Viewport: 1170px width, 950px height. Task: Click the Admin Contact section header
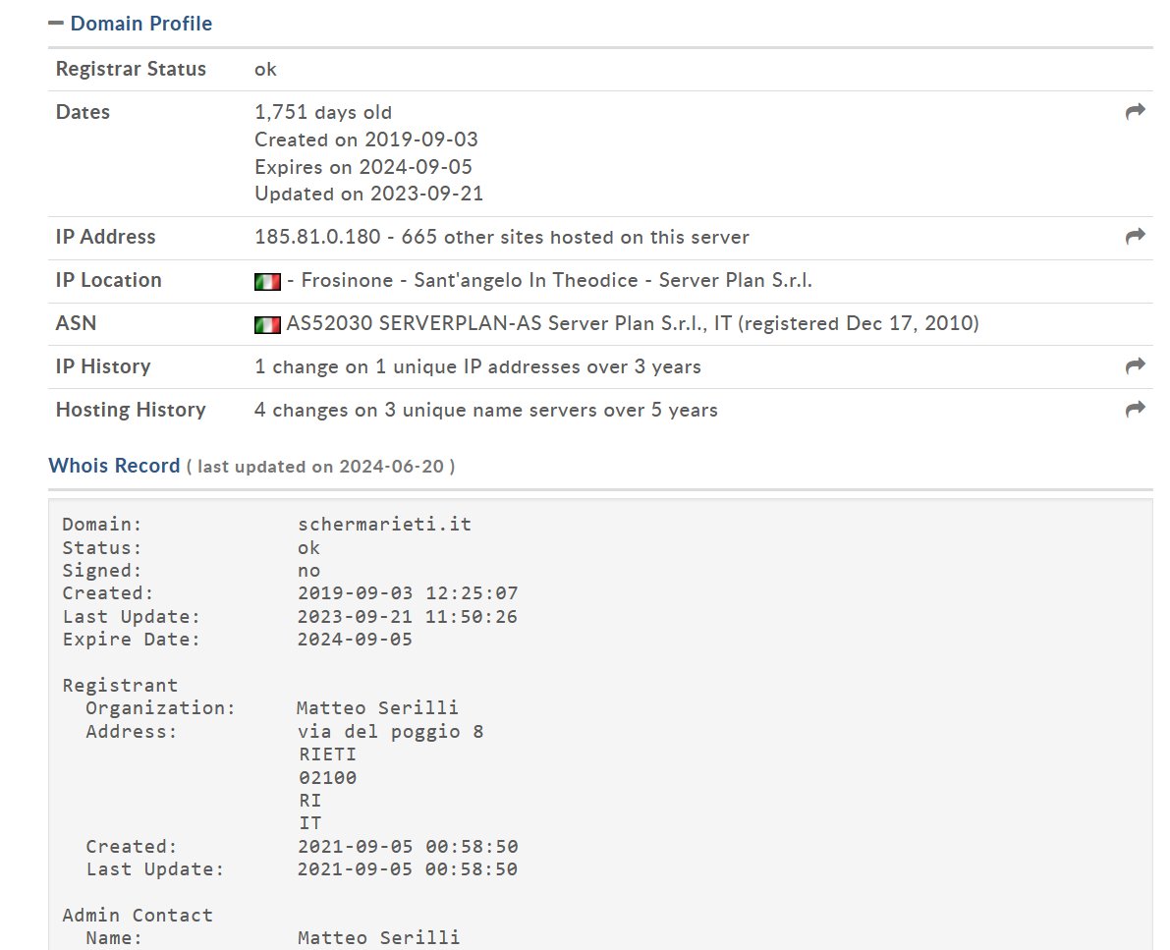coord(138,915)
